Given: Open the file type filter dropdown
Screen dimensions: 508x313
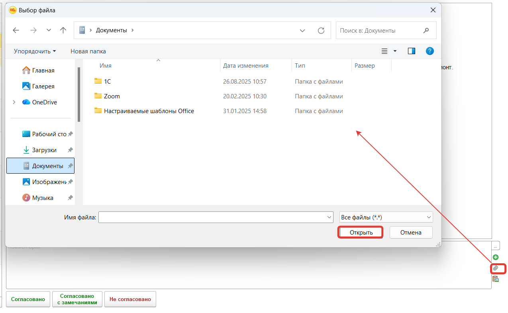Looking at the screenshot, I should [x=386, y=217].
